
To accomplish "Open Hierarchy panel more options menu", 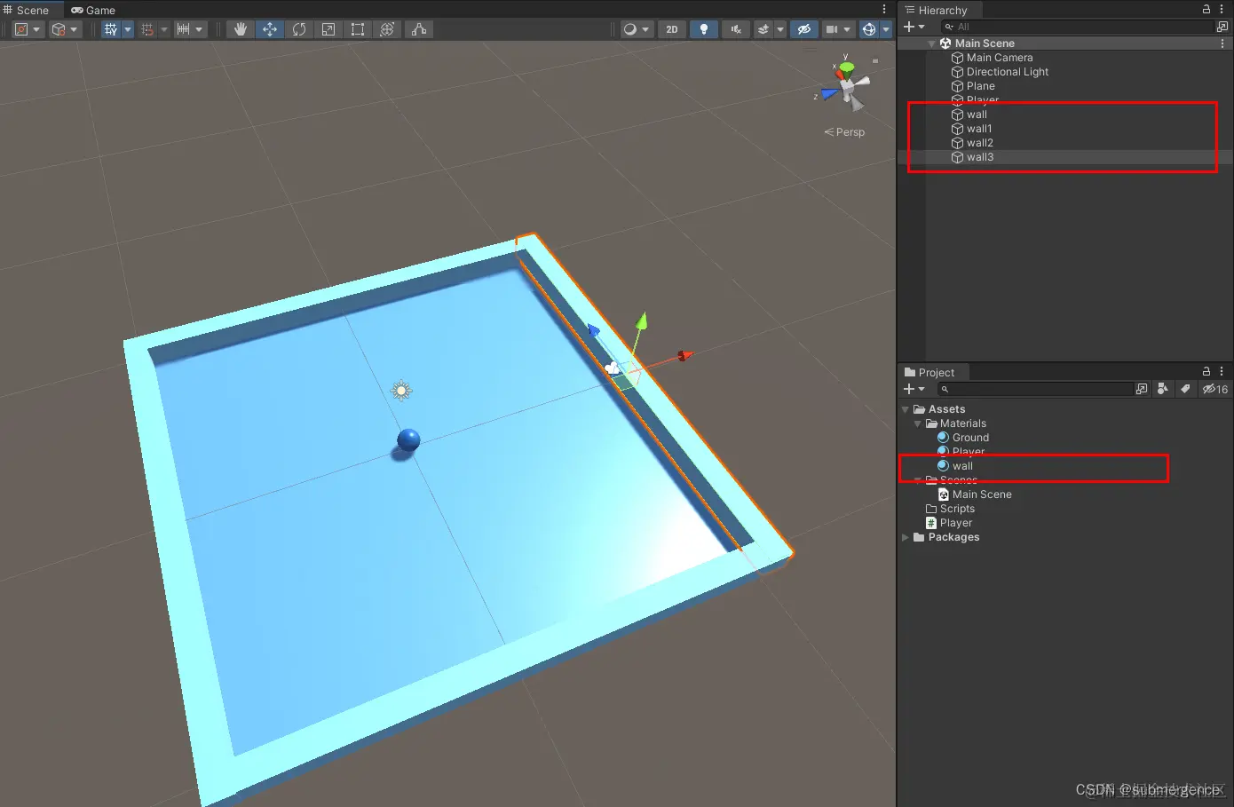I will pyautogui.click(x=1222, y=9).
